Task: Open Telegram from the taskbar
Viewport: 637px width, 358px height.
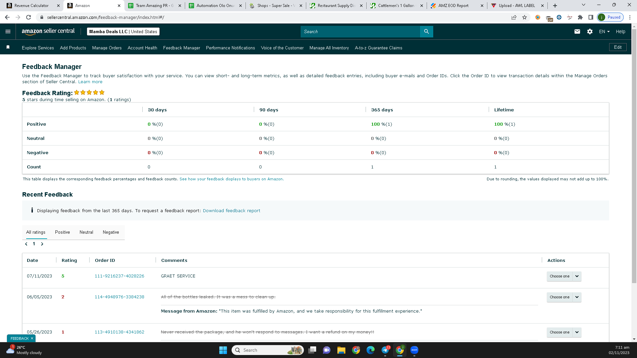Action: point(385,350)
